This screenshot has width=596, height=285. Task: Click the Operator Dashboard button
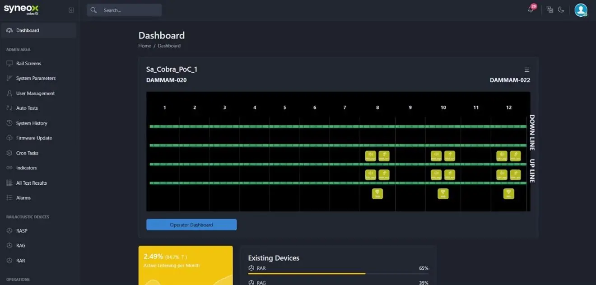191,224
